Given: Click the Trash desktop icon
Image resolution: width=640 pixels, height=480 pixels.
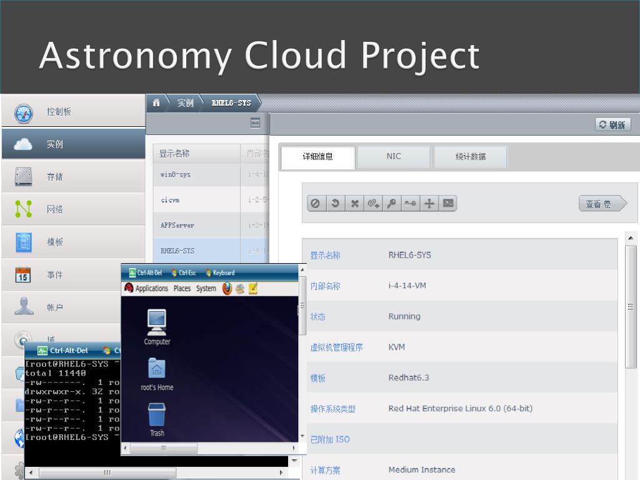Looking at the screenshot, I should coord(157,420).
